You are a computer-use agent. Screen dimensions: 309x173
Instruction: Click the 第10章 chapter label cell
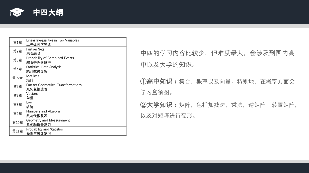[17, 122]
